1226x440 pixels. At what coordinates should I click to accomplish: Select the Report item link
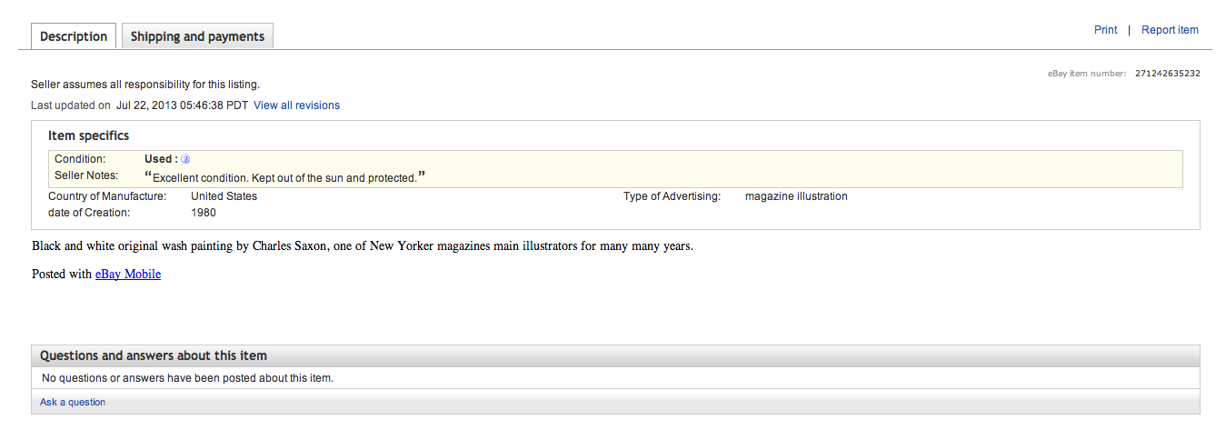(1170, 30)
